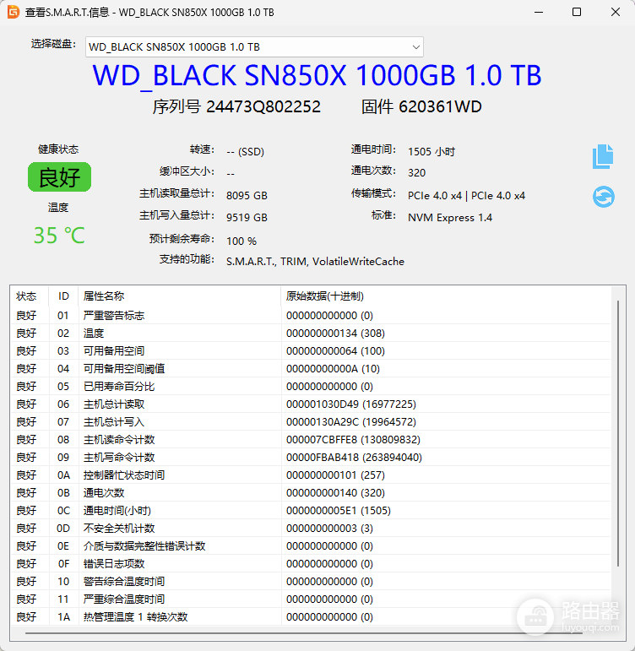
Task: Click the 1505 小时 power-on time value
Action: tap(431, 151)
